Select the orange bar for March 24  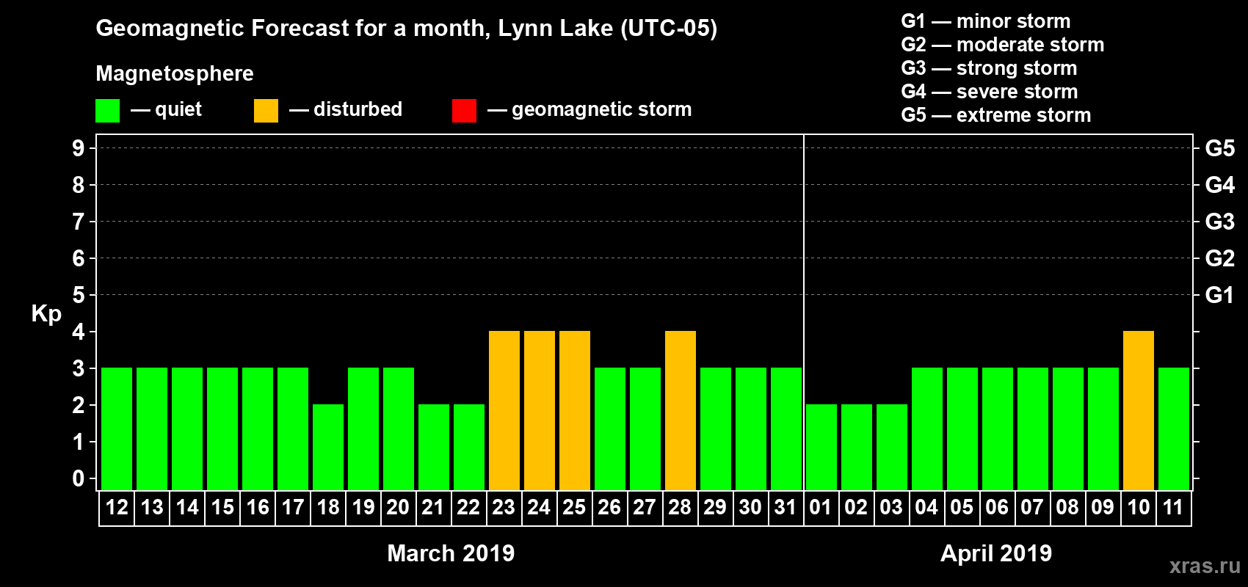pos(540,410)
